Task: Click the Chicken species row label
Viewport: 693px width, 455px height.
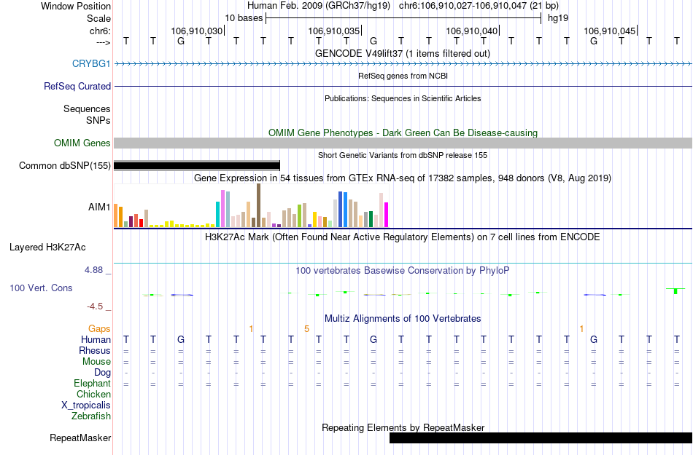Action: click(x=93, y=394)
